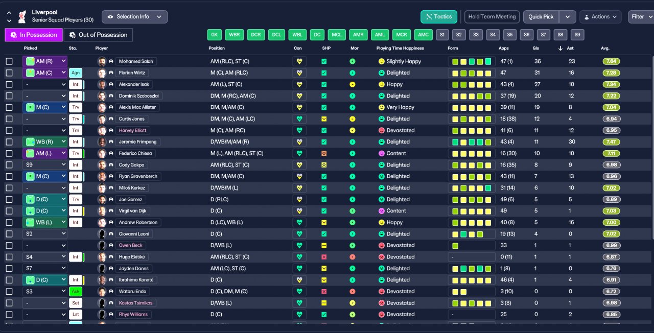654x333 pixels.
Task: Click Owen Beck's sharpness icon
Action: click(324, 245)
